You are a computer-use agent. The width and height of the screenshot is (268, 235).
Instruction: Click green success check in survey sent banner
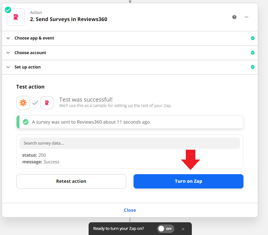click(25, 122)
